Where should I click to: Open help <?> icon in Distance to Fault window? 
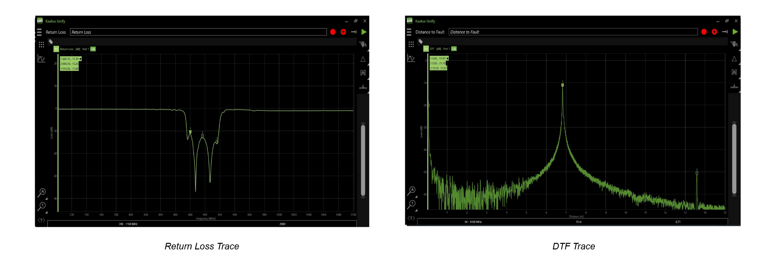[x=411, y=218]
